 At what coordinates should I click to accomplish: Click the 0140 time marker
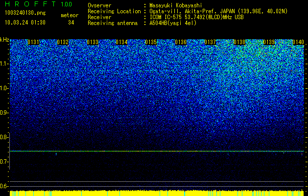(x=298, y=42)
